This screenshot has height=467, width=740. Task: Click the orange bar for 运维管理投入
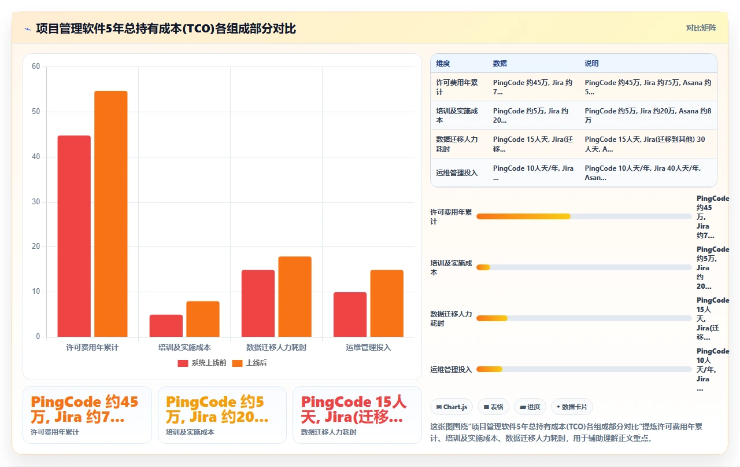387,303
